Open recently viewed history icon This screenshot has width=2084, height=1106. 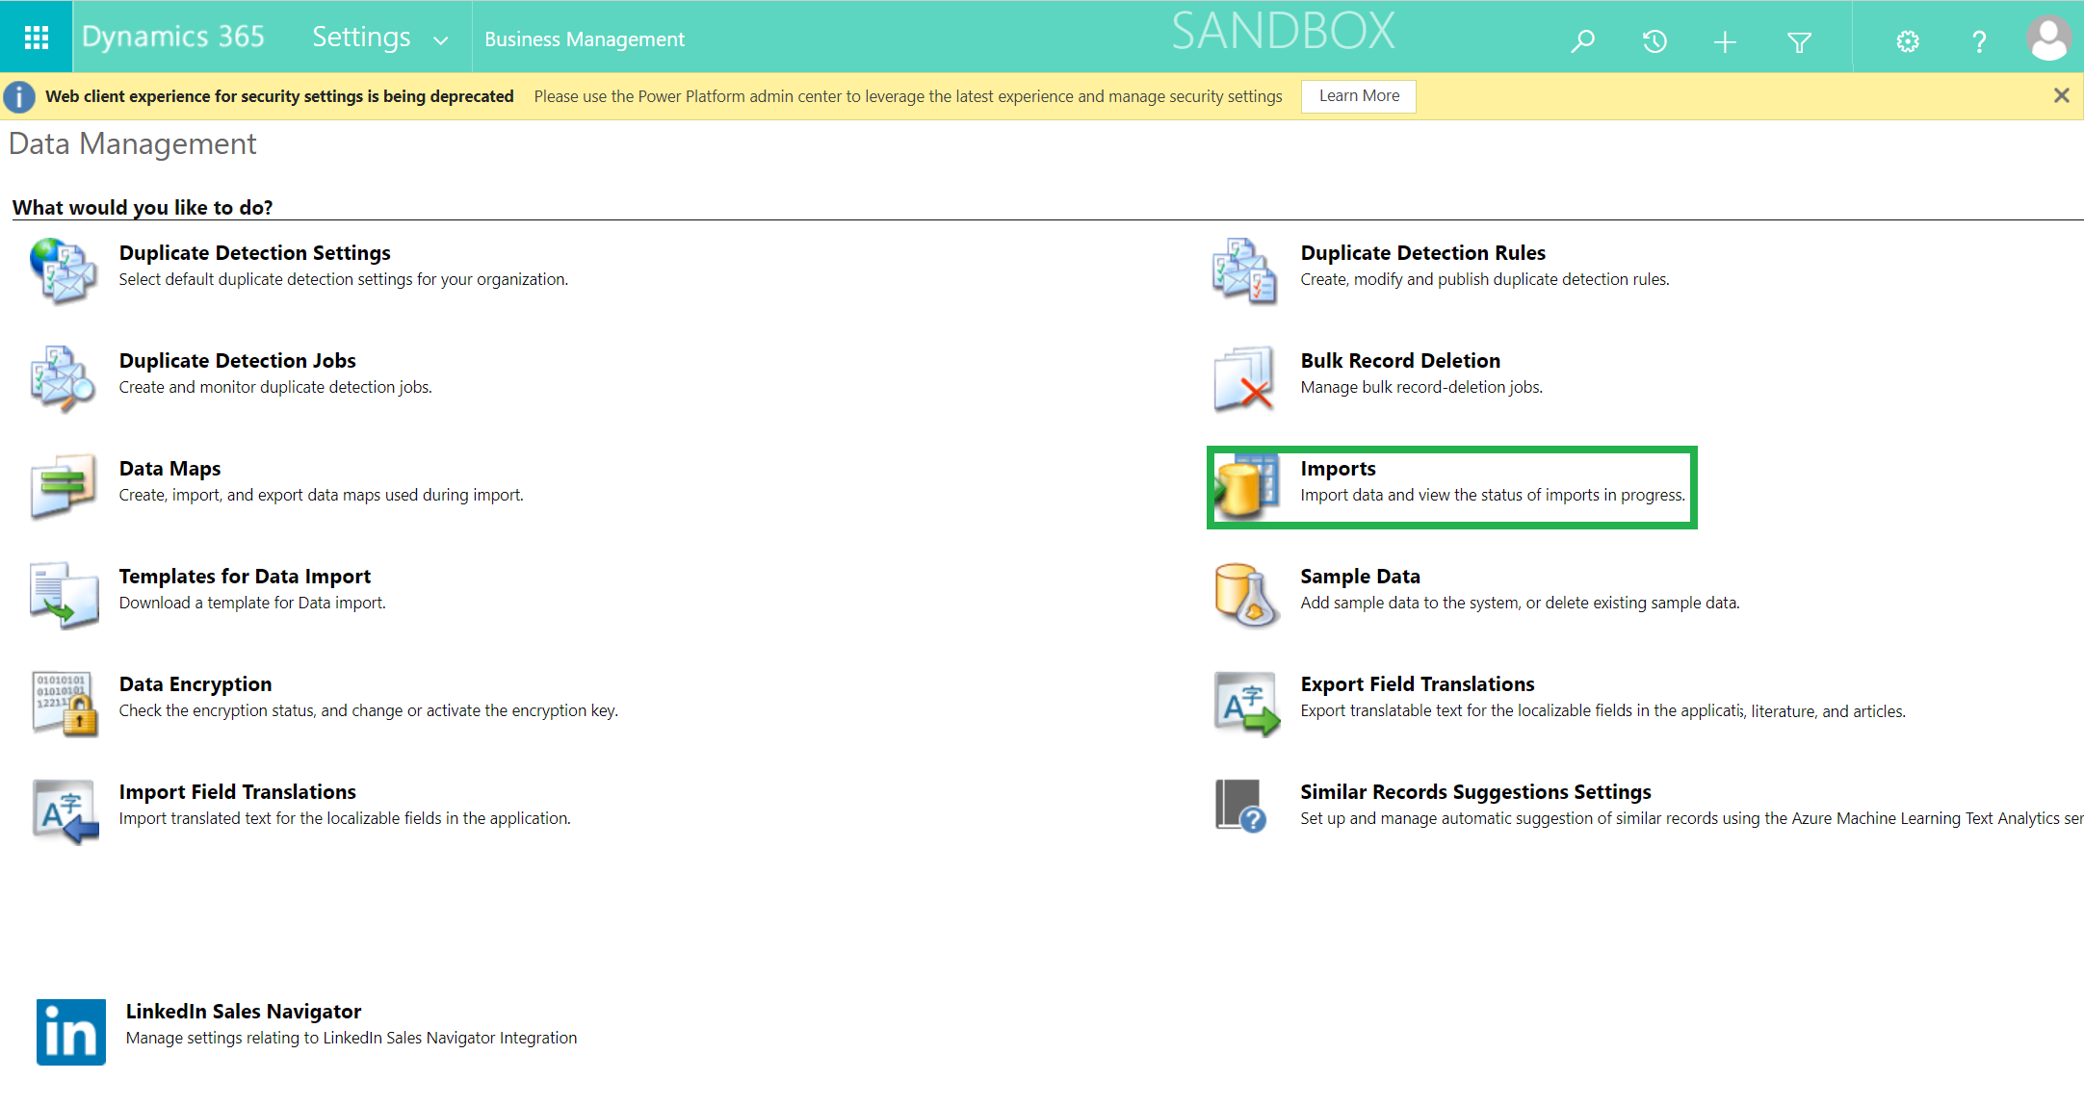pos(1654,40)
